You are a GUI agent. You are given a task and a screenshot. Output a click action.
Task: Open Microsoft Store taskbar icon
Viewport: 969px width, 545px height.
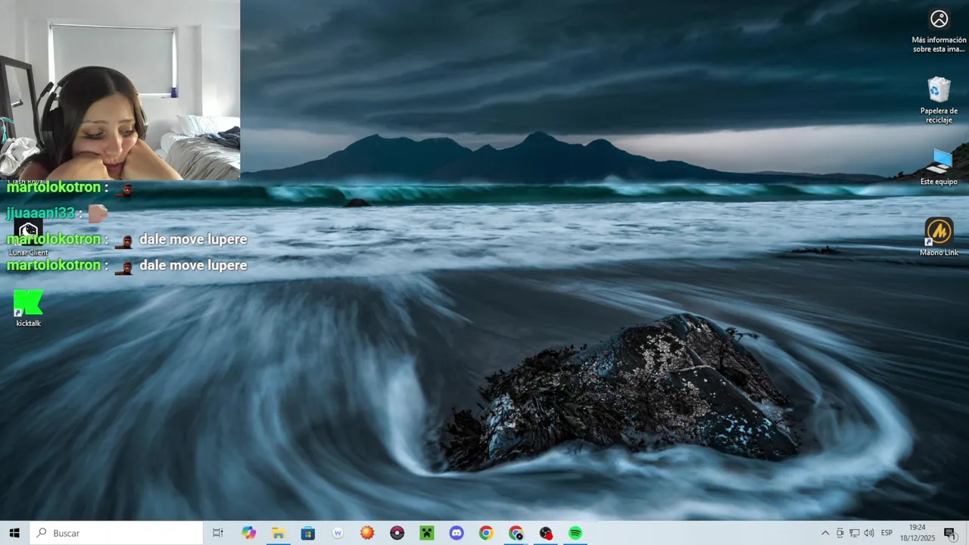click(308, 533)
